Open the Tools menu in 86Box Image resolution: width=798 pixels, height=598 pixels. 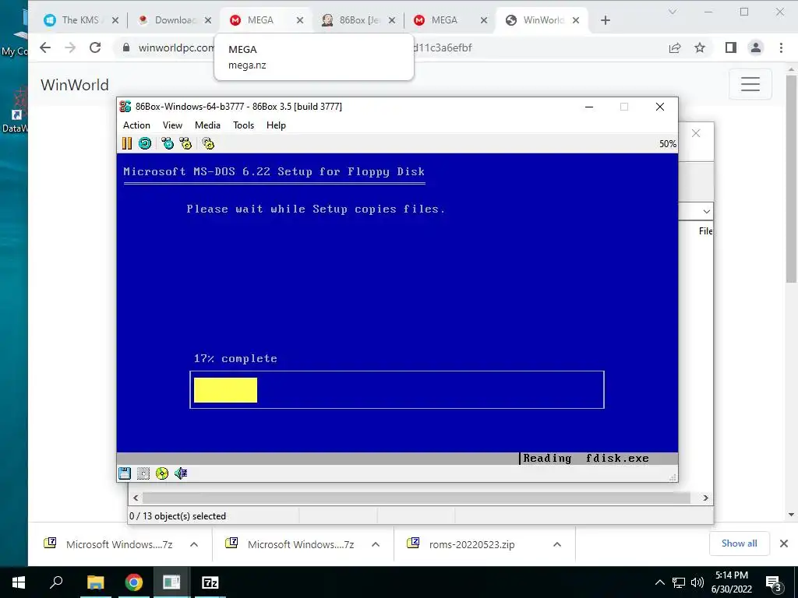(x=243, y=125)
